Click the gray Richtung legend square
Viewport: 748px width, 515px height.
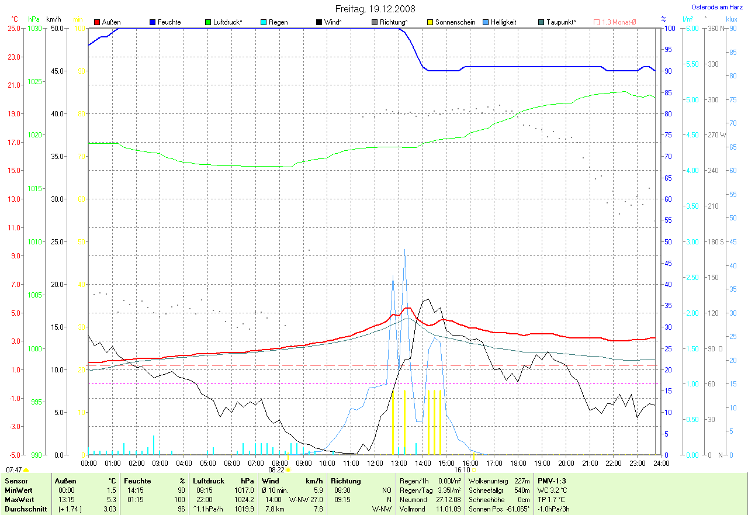[375, 22]
